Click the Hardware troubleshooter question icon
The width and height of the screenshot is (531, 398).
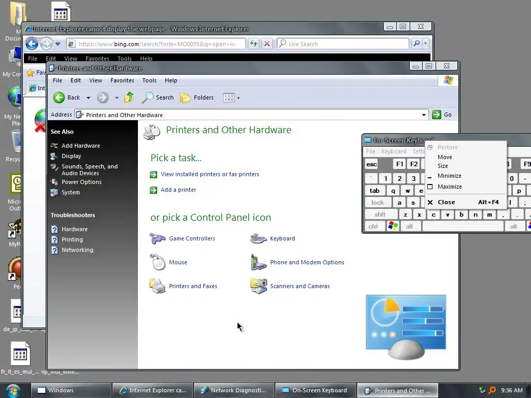tap(54, 230)
